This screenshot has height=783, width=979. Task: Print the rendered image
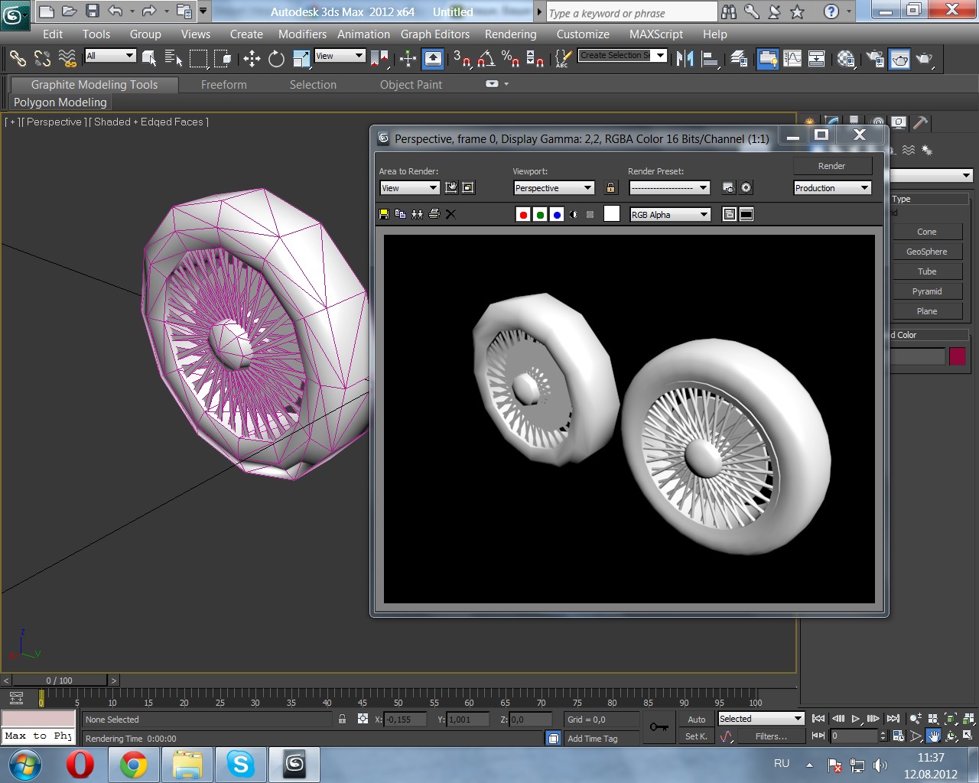click(x=434, y=214)
